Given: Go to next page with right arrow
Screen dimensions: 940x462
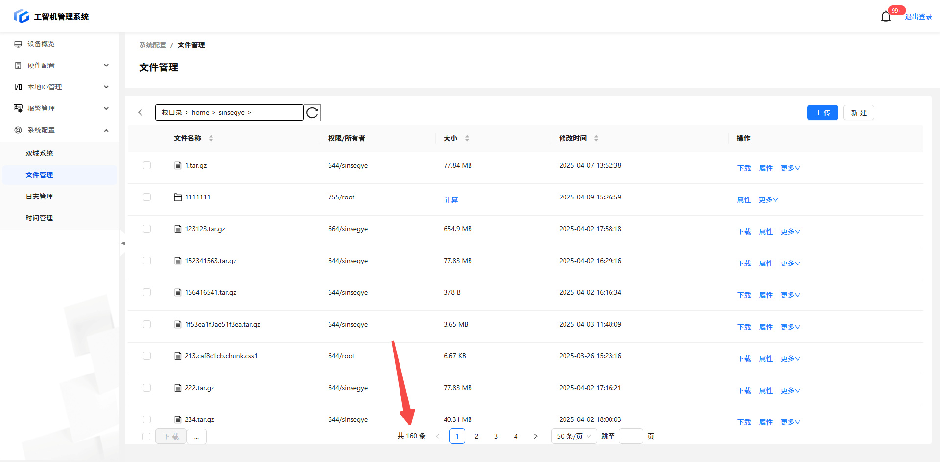Looking at the screenshot, I should (x=535, y=436).
